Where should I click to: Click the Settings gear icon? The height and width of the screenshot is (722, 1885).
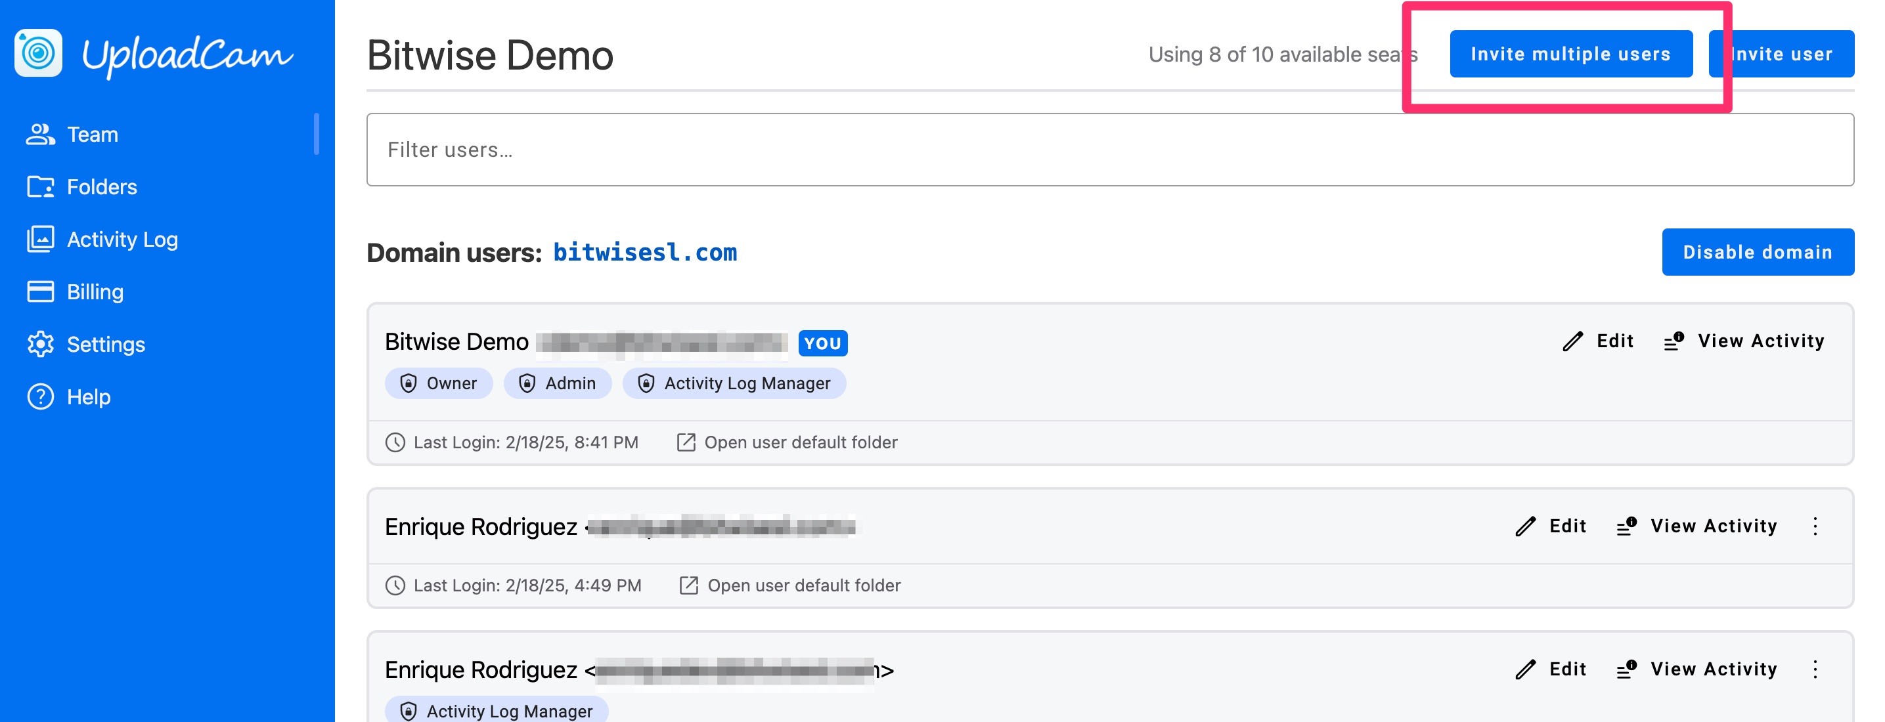(40, 345)
